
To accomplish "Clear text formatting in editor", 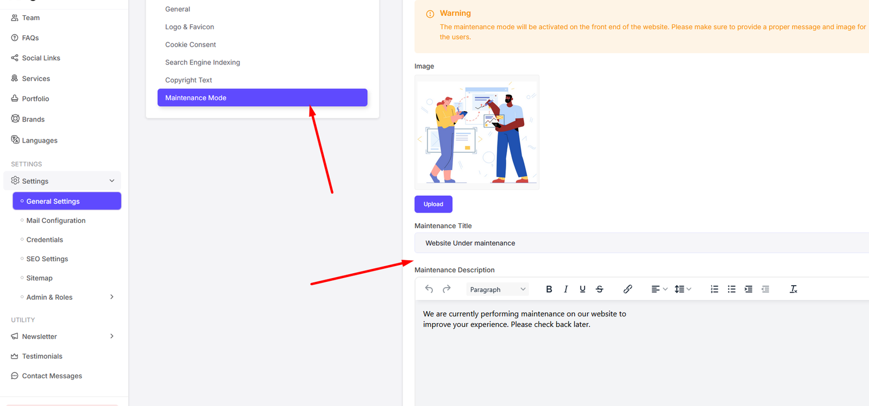I will click(x=793, y=289).
